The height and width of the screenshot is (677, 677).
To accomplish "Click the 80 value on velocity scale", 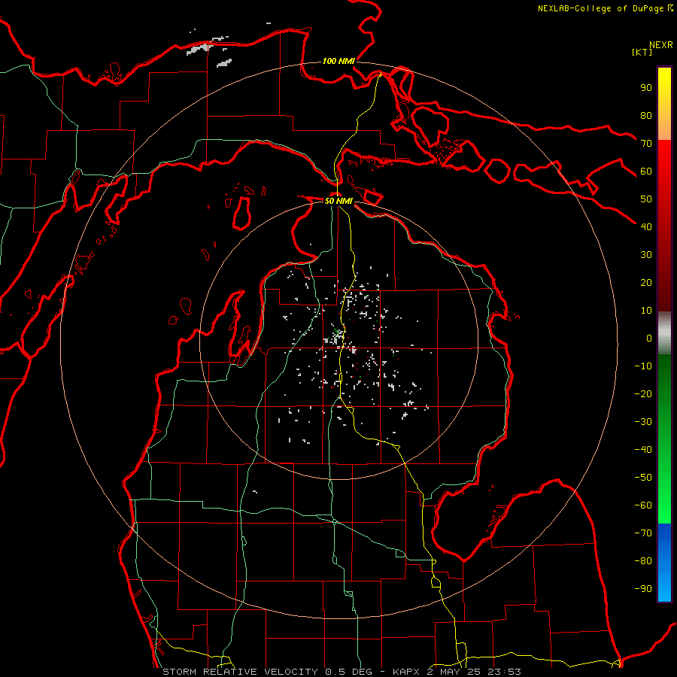I will coord(646,115).
